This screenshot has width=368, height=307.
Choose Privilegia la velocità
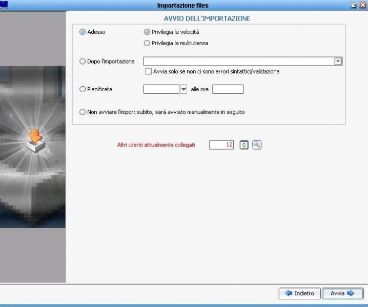(x=148, y=32)
